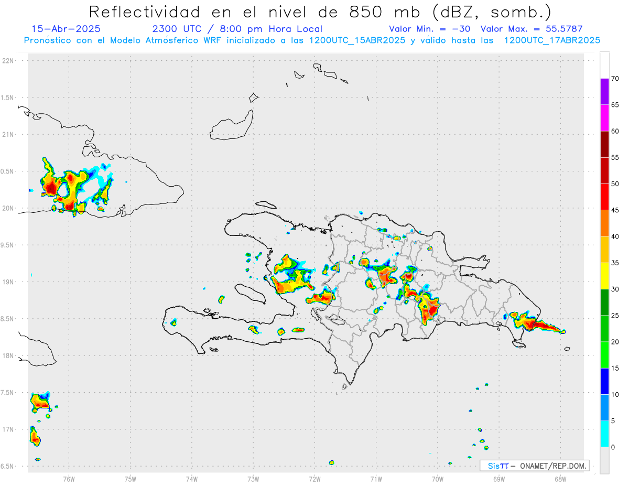This screenshot has height=486, width=629.
Task: Click the yellow 30–35 dBZ colorbar segment
Action: [604, 276]
